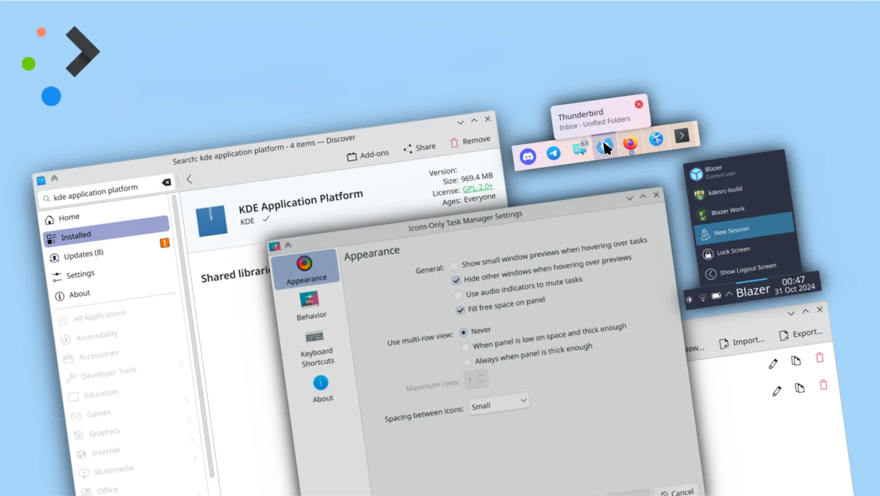880x496 pixels.
Task: Toggle Use audio indicators to mute tasks
Action: (x=458, y=295)
